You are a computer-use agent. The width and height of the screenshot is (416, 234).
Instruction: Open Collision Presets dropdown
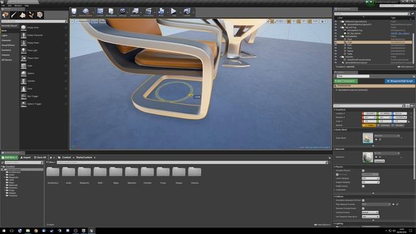coord(370,213)
